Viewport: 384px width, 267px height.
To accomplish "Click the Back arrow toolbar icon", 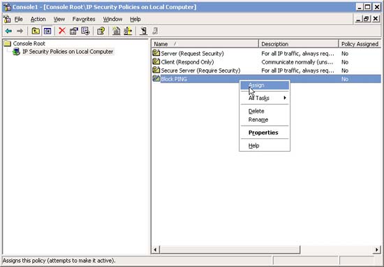I will click(x=8, y=31).
